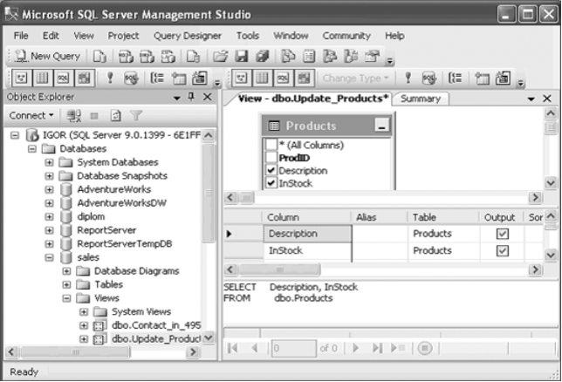Click the Disconnect icon in Object Explorer
Screen dimensions: 562x382
[x=74, y=115]
